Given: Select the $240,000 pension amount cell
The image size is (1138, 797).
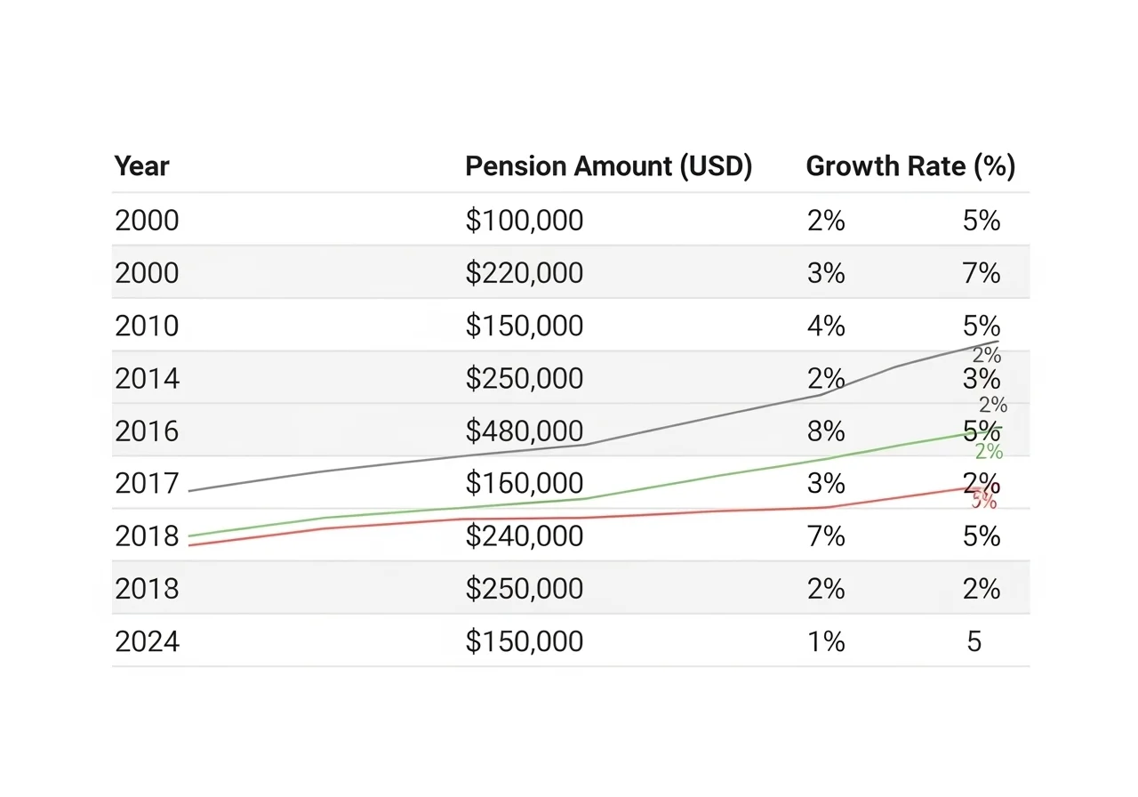Looking at the screenshot, I should point(525,535).
